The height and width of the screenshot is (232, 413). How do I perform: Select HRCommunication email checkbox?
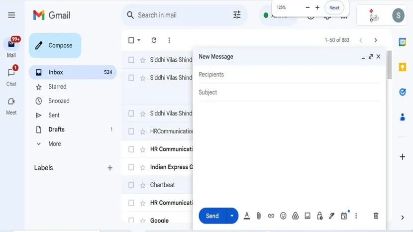(x=131, y=131)
